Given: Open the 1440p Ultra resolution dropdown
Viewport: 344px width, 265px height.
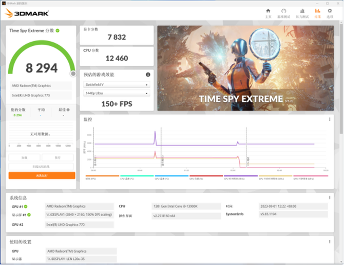Looking at the screenshot, I should [x=117, y=93].
